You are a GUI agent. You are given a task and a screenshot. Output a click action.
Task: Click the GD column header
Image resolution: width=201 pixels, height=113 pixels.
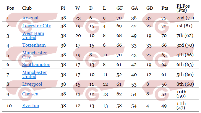pos(150,8)
